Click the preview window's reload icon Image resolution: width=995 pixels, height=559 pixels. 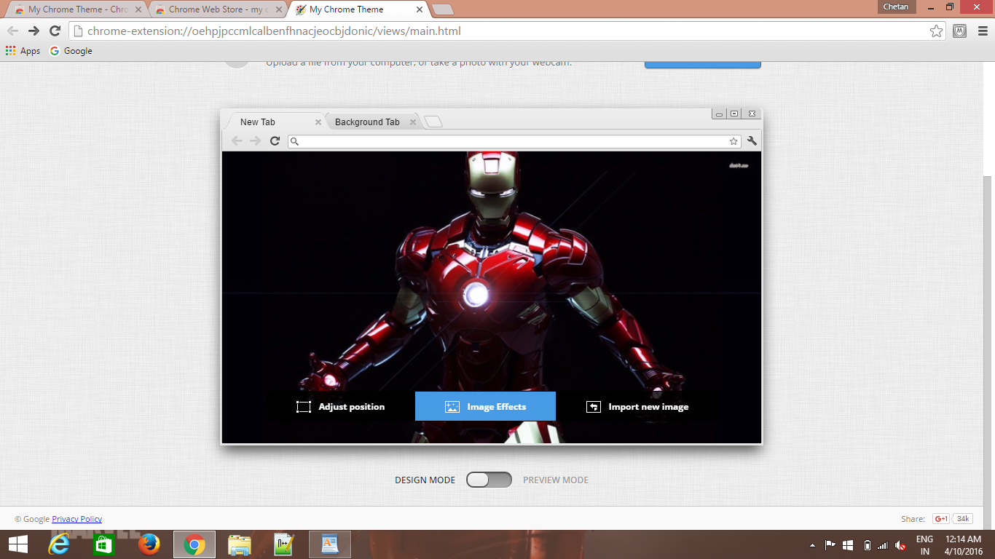[275, 141]
